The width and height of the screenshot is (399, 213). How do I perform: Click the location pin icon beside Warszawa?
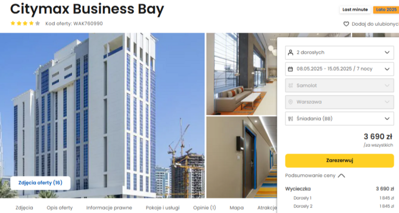[290, 102]
